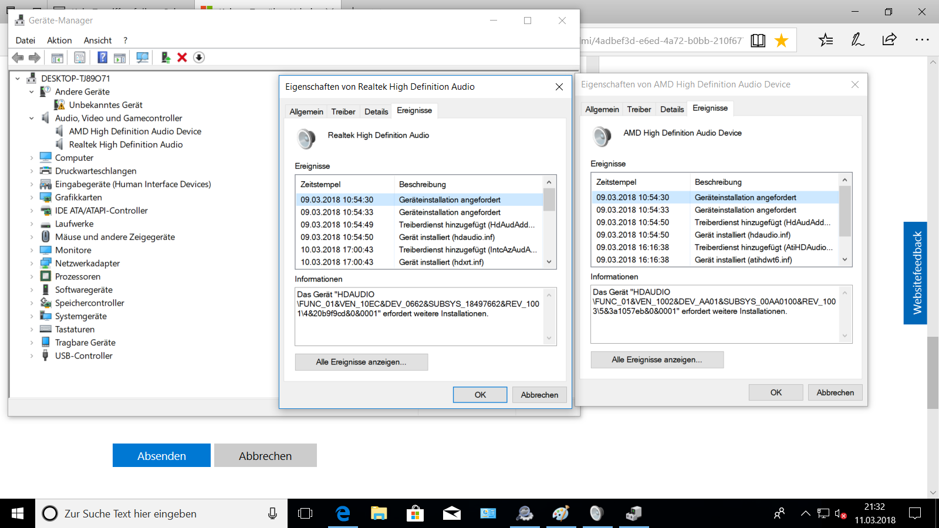Viewport: 939px width, 528px height.
Task: Click Alle Ereignisse anzeigen in AMD dialog
Action: coord(657,360)
